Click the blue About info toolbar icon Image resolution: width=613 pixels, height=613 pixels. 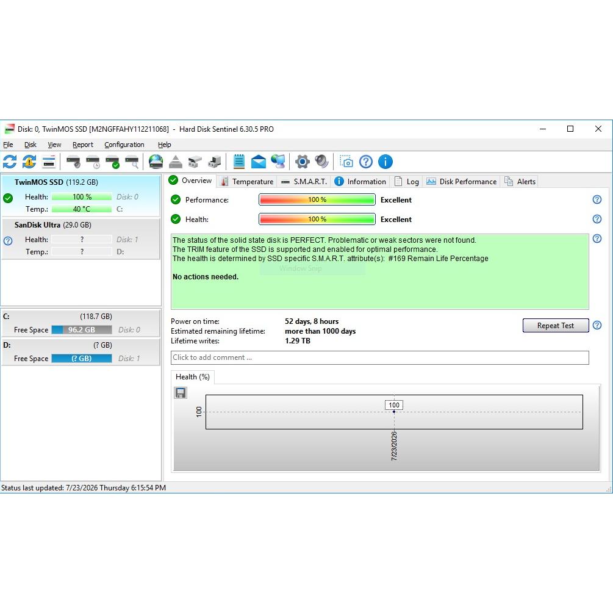click(385, 162)
